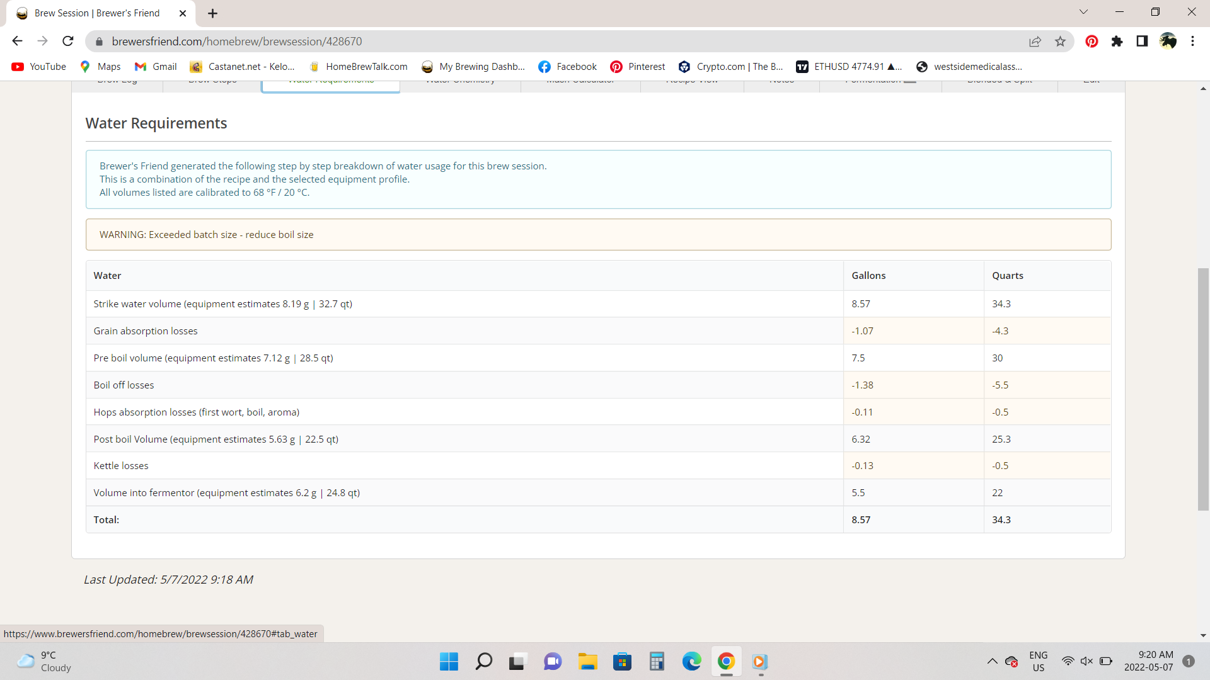Open the browser side panel icon
Screen dimensions: 1210x680
[1142, 41]
